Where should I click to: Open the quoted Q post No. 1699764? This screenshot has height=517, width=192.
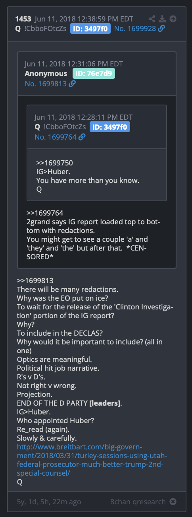pos(55,137)
